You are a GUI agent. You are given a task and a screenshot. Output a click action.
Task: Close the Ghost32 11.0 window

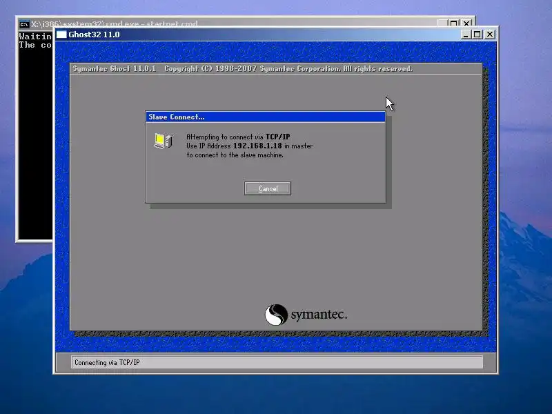(x=490, y=34)
